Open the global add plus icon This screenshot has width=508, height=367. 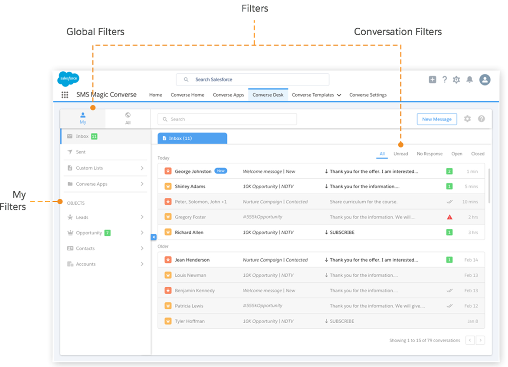pos(433,79)
